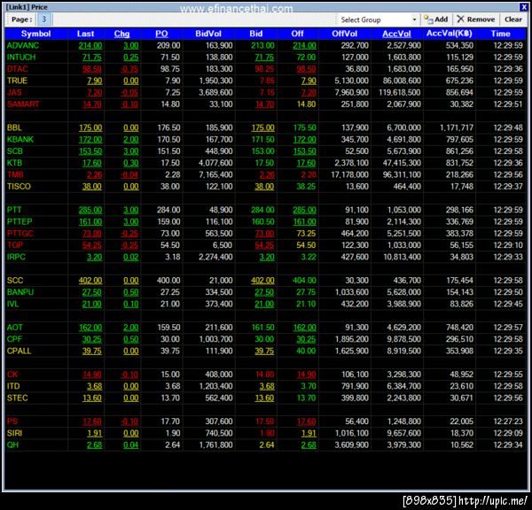Click PS time value 12:27:23

coord(508,421)
